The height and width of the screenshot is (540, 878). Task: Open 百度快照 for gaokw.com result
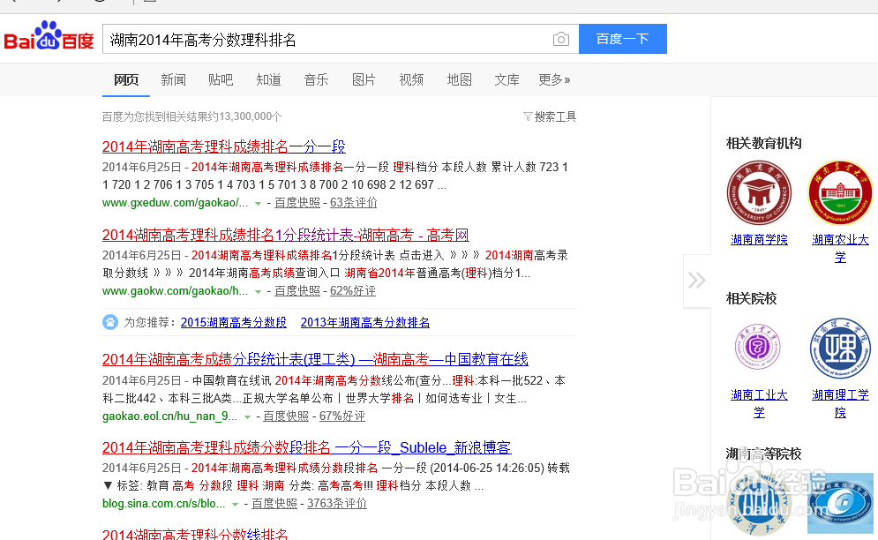click(x=297, y=291)
